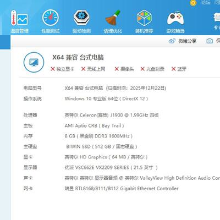220x220 pixels.
Task: Click Celeron J1900 processor value
Action: (112, 115)
